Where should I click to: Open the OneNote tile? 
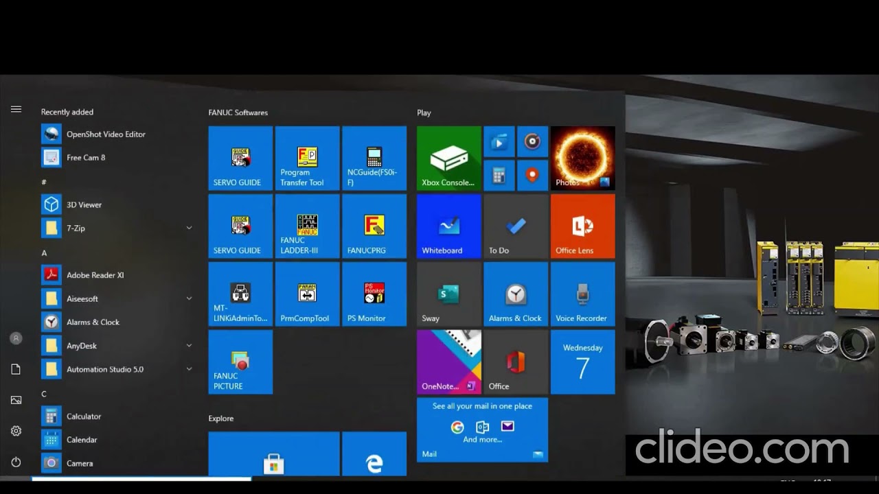448,362
